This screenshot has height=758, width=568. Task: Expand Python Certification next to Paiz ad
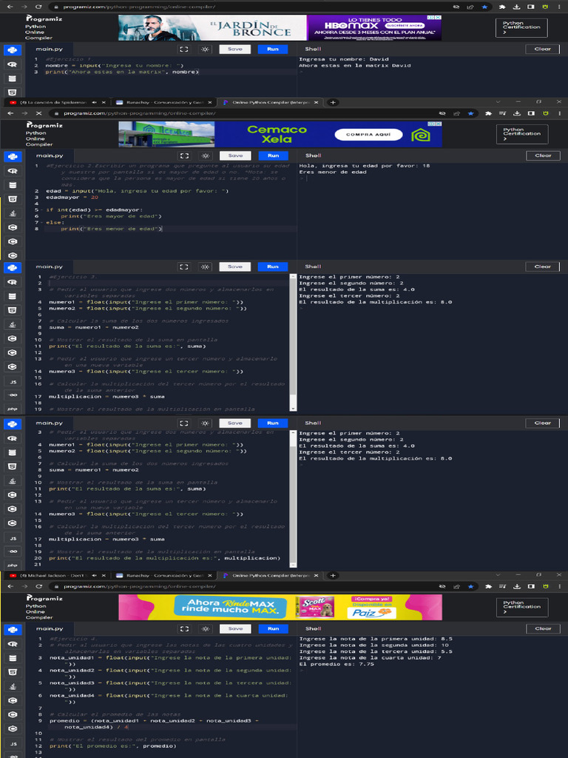[521, 606]
